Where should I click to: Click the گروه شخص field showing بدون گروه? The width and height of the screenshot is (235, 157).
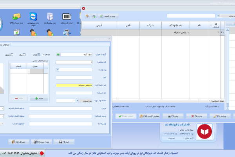click(x=76, y=55)
